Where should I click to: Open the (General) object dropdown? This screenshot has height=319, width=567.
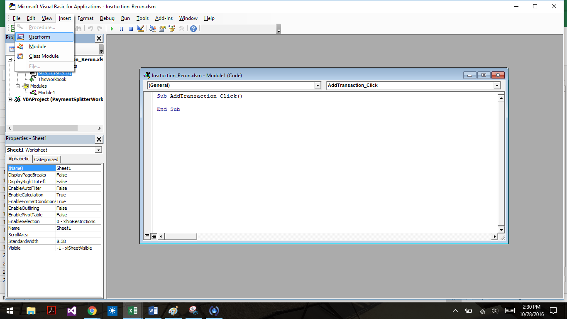(x=318, y=85)
